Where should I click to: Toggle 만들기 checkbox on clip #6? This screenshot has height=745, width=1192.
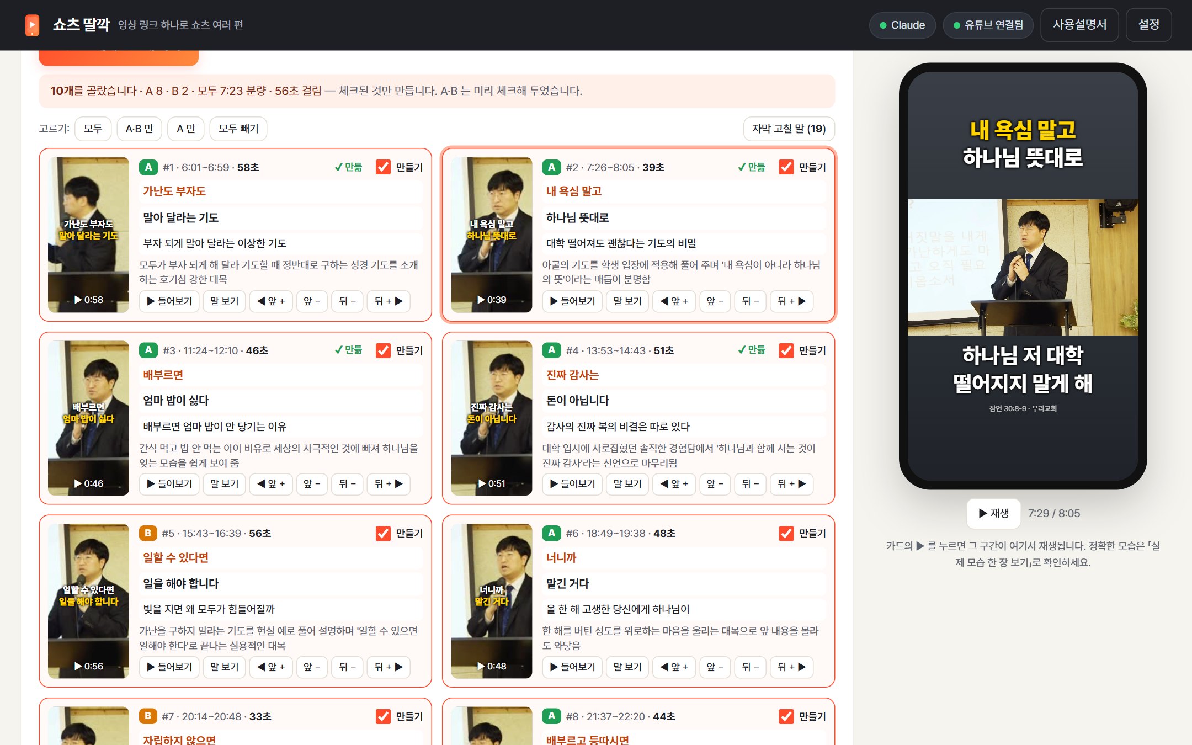click(786, 533)
